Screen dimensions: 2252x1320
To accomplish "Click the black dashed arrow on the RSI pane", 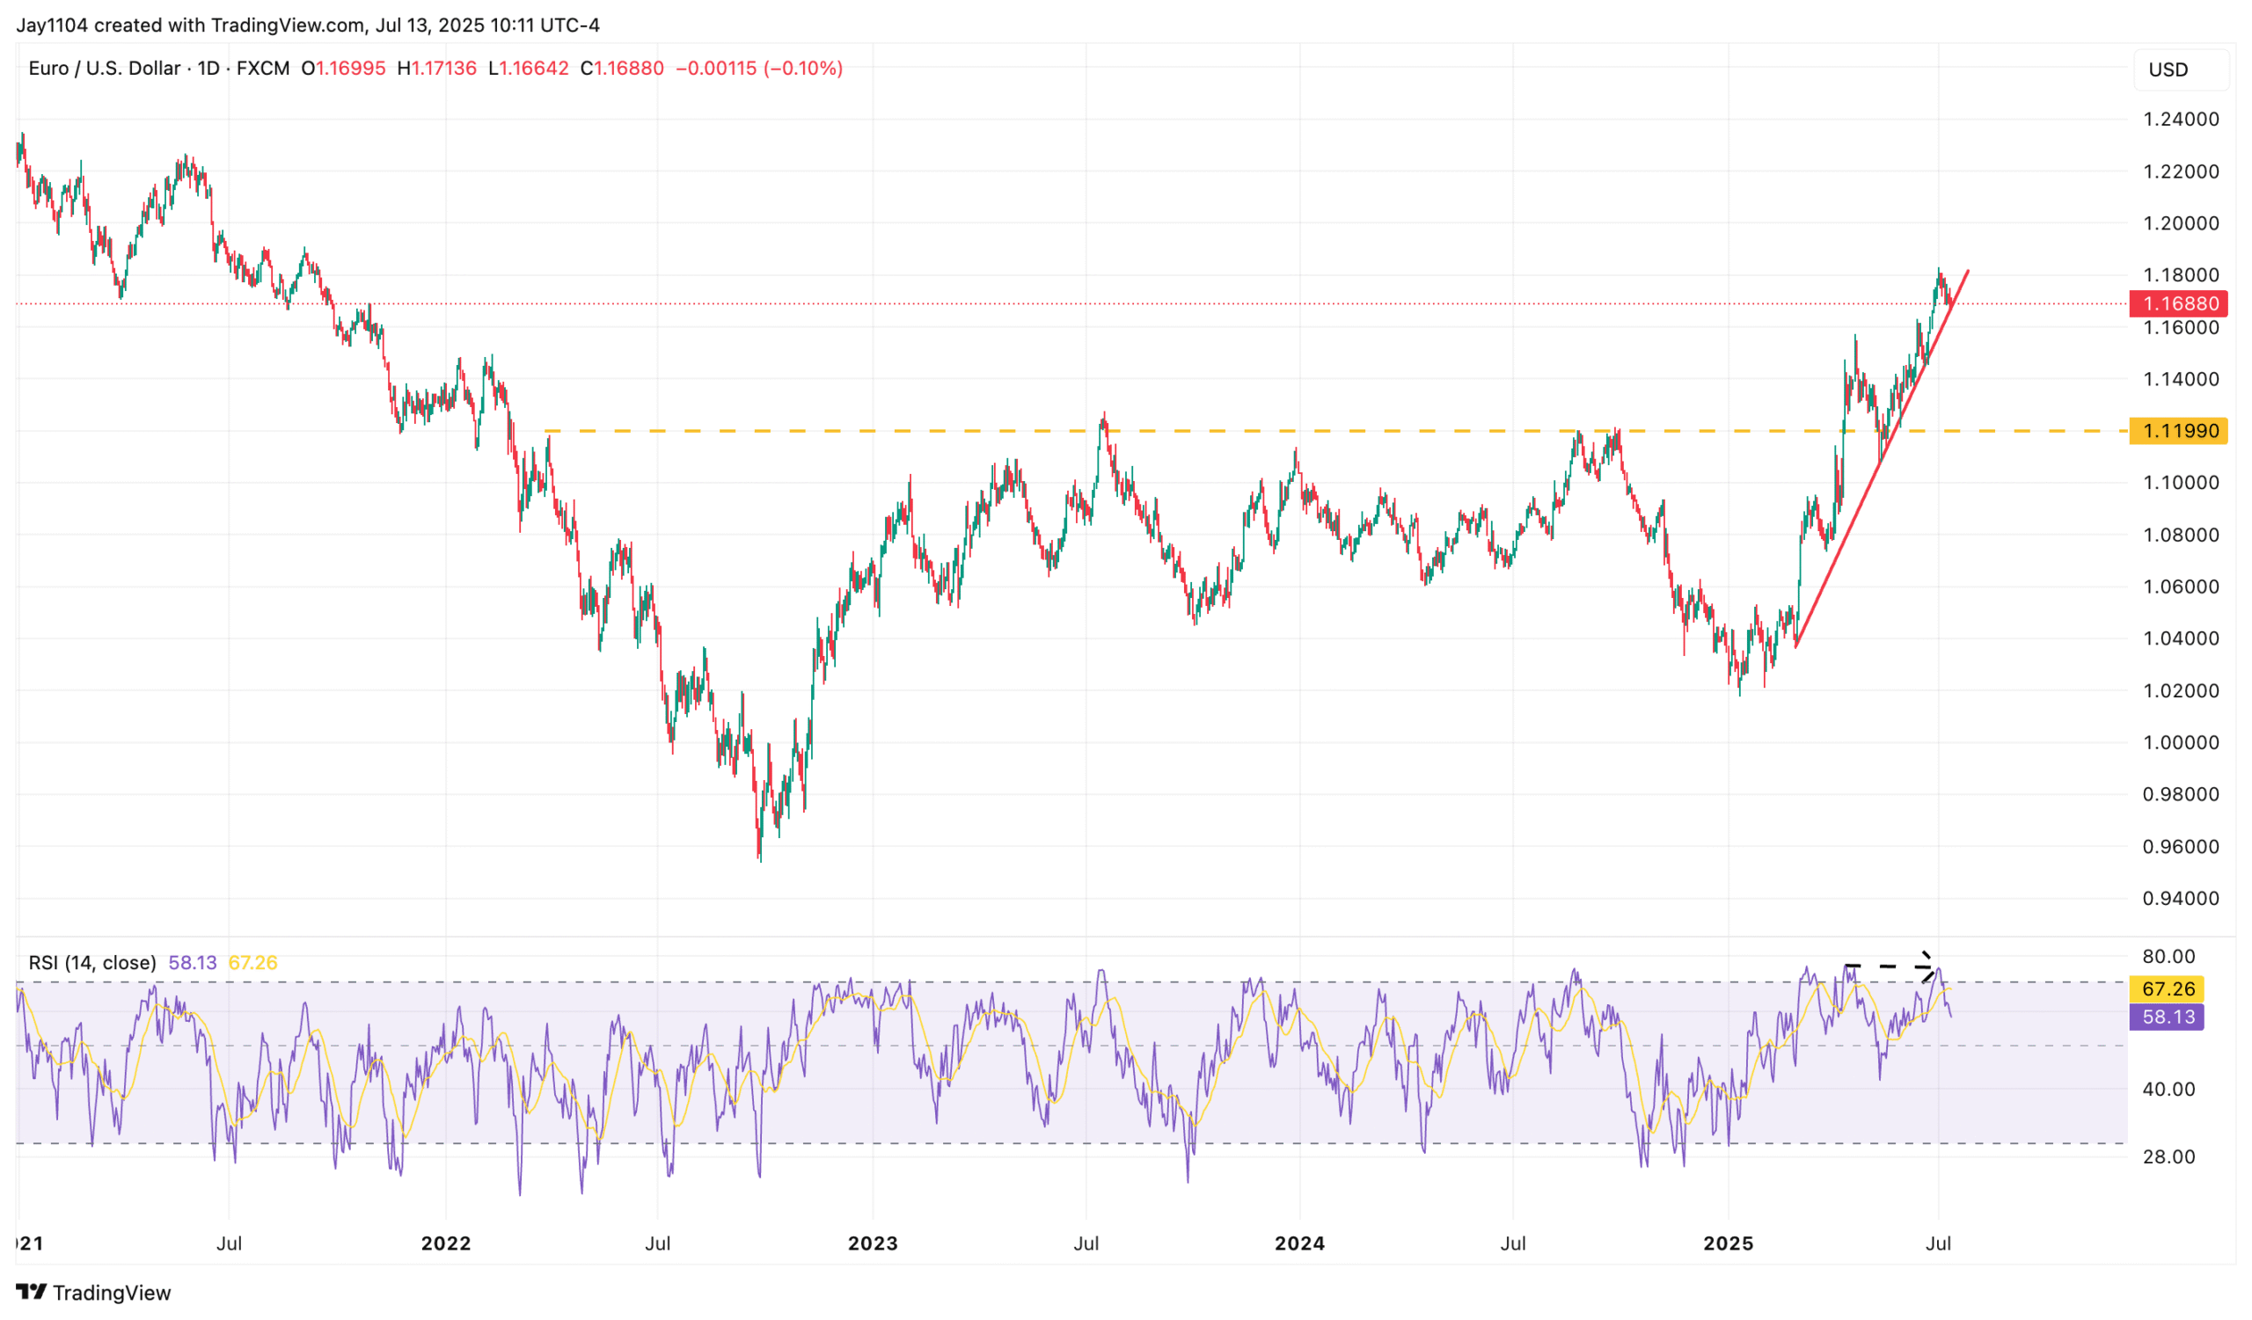I will pyautogui.click(x=1888, y=966).
